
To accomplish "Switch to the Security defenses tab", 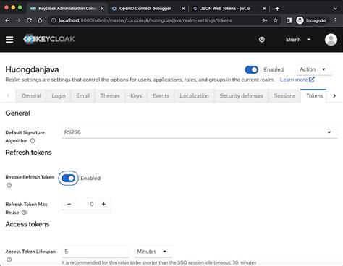I will [241, 96].
